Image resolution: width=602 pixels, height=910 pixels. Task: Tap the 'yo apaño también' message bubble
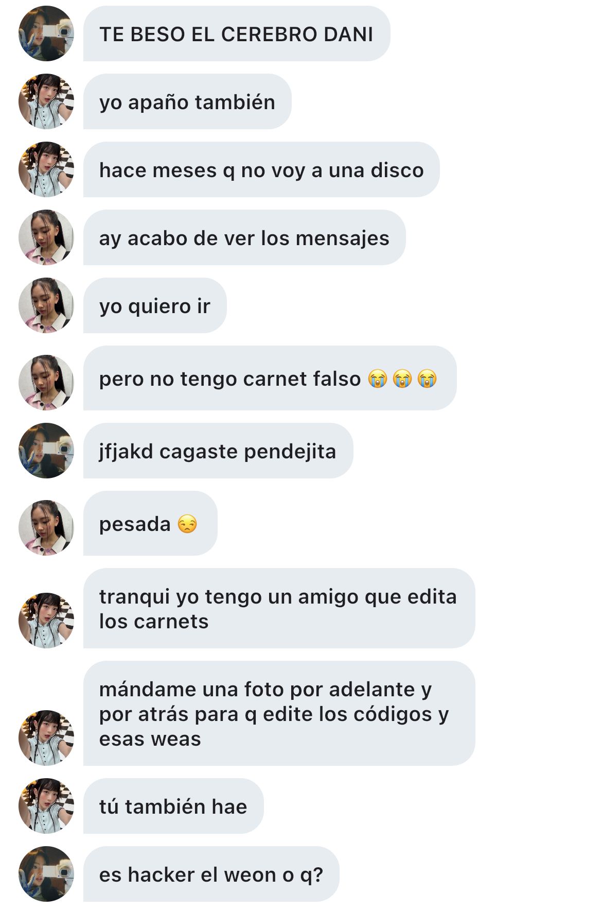pyautogui.click(x=187, y=101)
